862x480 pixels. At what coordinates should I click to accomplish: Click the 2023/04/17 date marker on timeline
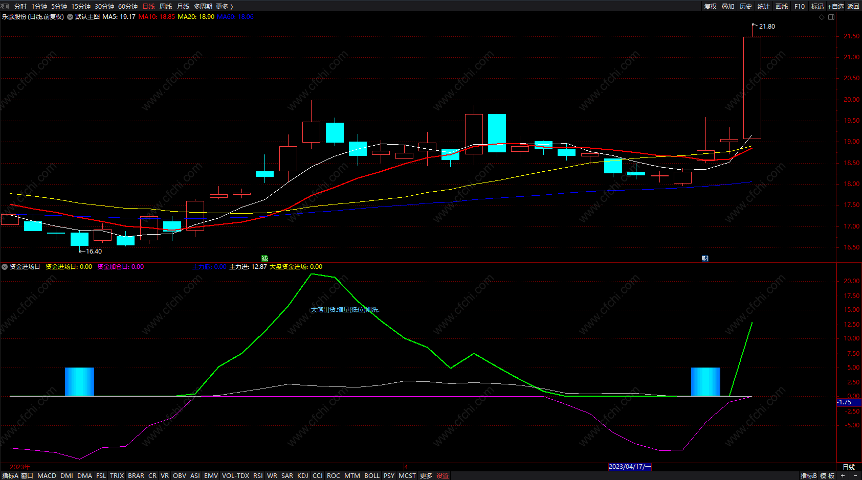pyautogui.click(x=630, y=466)
